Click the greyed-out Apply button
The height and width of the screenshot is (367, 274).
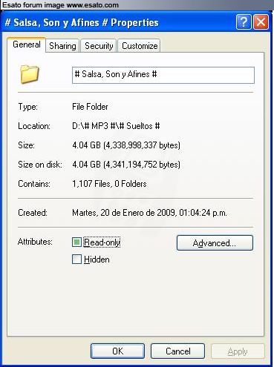[238, 351]
